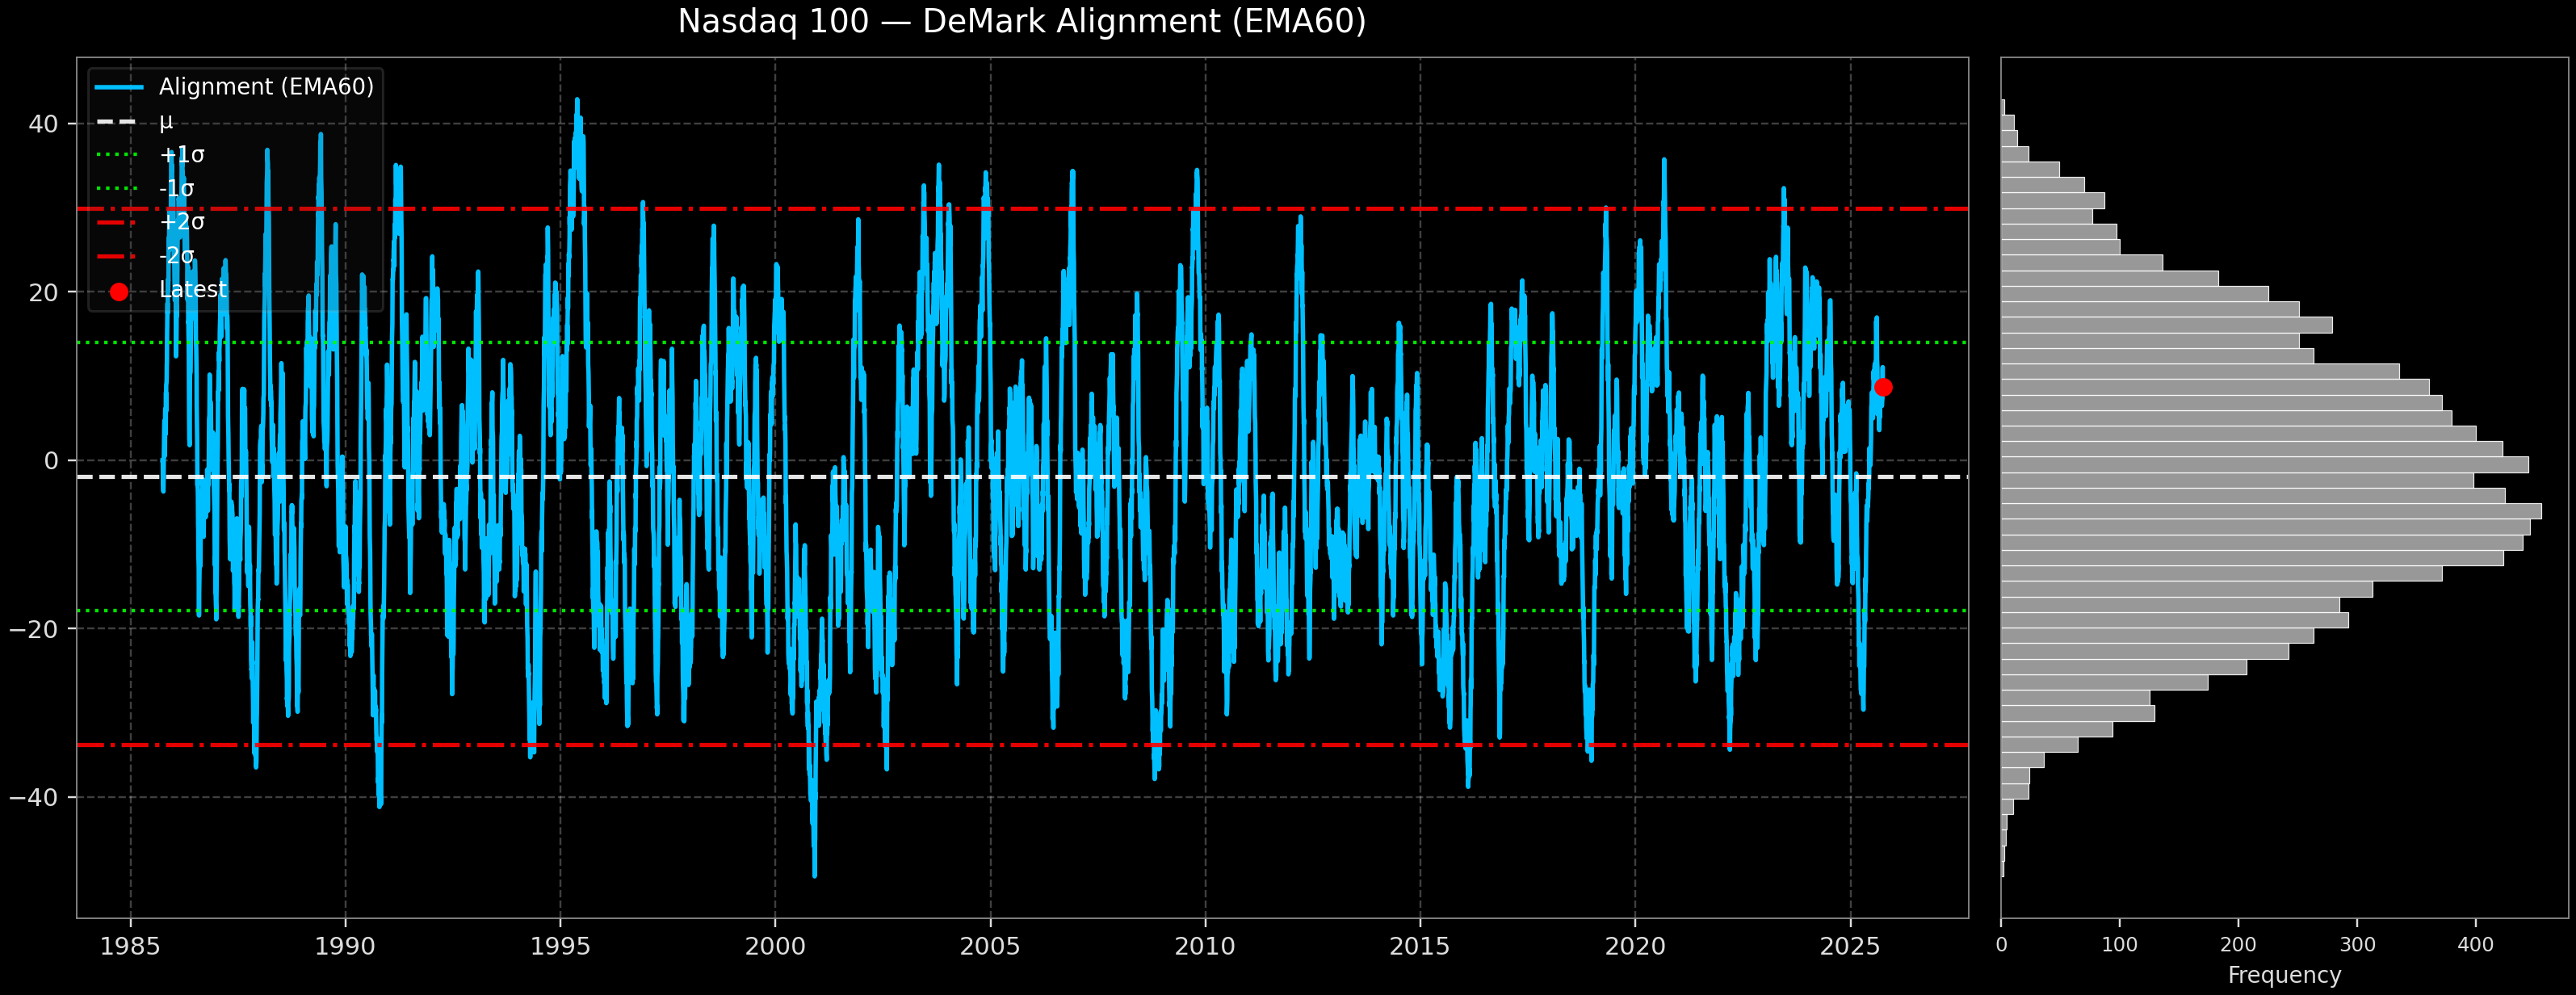2576x995 pixels.
Task: Click the 2010 tick label on x-axis
Action: pos(1205,946)
